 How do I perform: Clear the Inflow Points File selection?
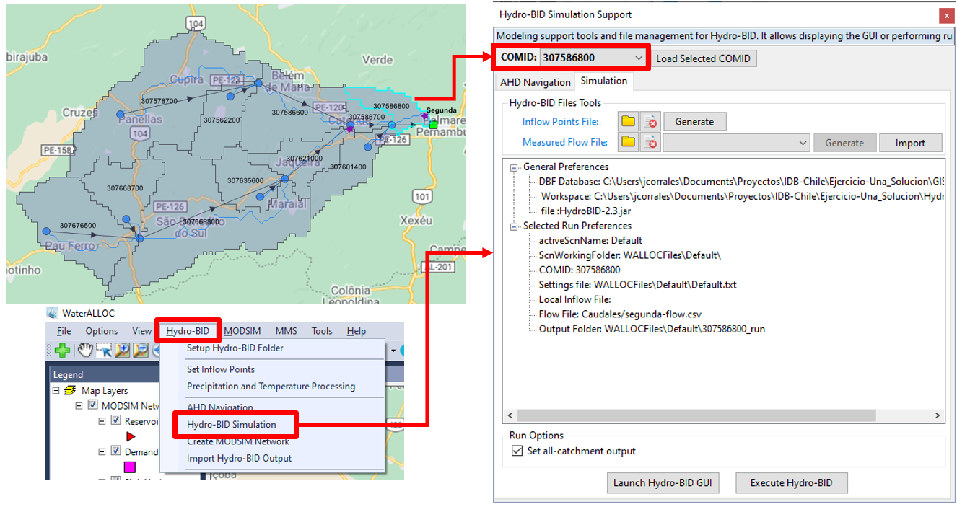click(x=650, y=122)
